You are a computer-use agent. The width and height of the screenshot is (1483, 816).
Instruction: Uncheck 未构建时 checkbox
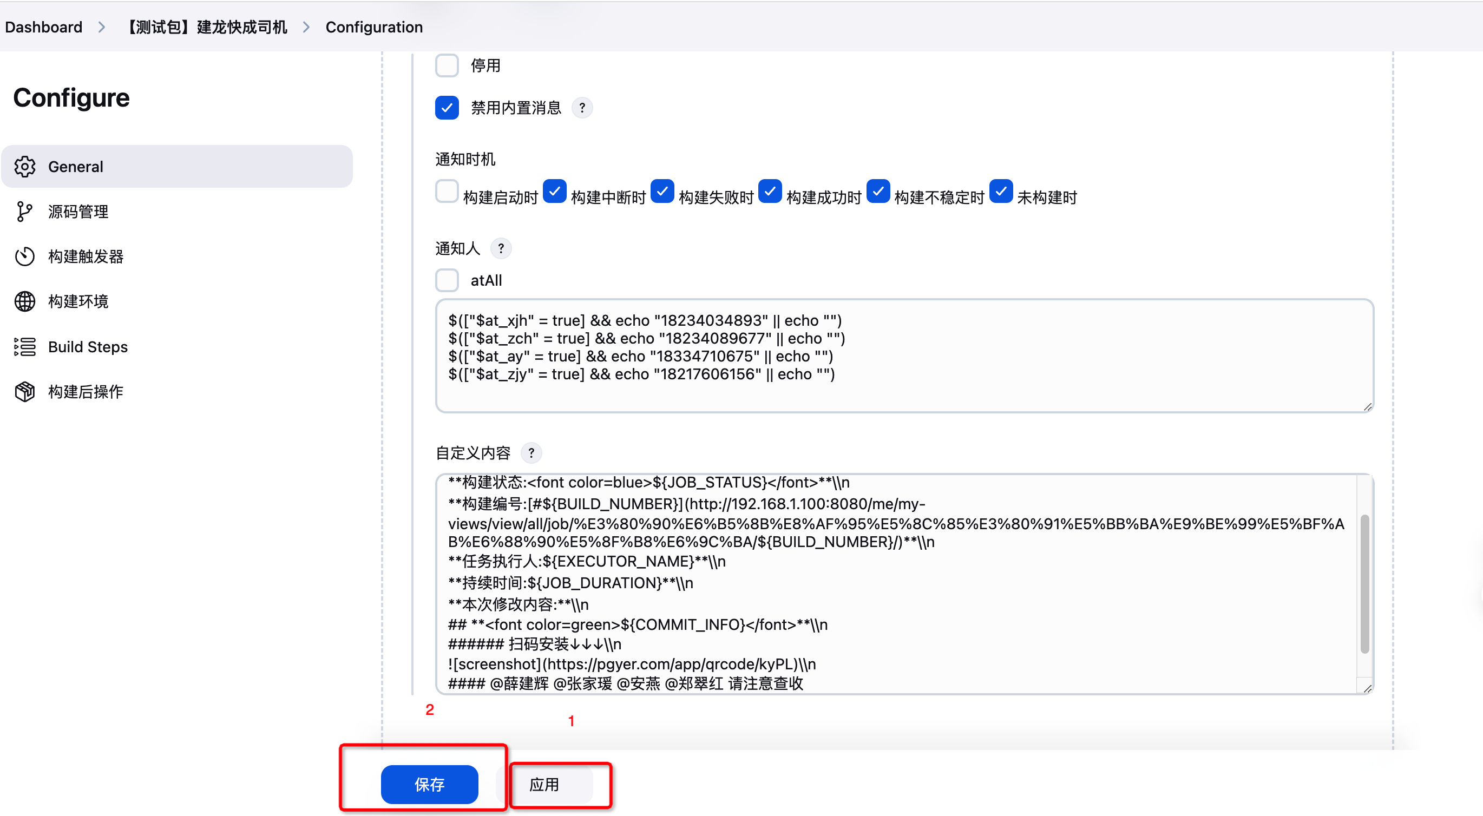click(x=1001, y=192)
